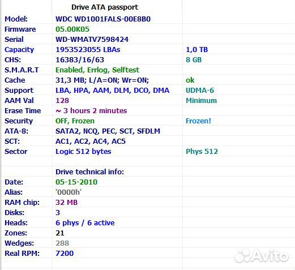
Task: Select cache value 31,3 MB; L/A=ON; Wr=ON;
Action: click(102, 80)
